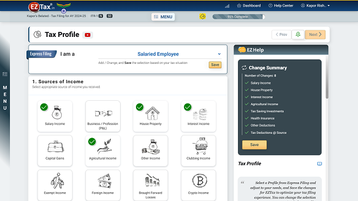The height and width of the screenshot is (201, 358).
Task: Click the Tax Profile pie chart icon
Action: tap(37, 35)
